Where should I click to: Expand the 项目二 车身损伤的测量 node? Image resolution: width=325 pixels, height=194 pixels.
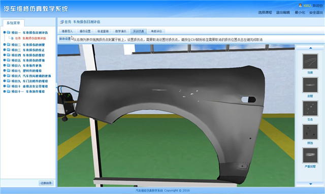5,44
